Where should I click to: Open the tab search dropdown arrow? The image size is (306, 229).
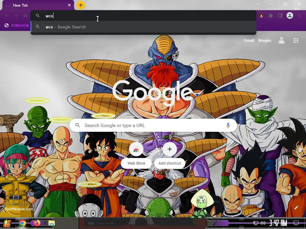point(258,4)
